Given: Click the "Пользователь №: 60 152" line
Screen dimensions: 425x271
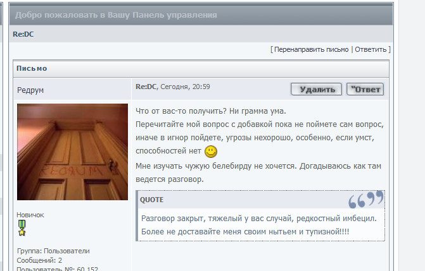Looking at the screenshot, I should [58, 268].
